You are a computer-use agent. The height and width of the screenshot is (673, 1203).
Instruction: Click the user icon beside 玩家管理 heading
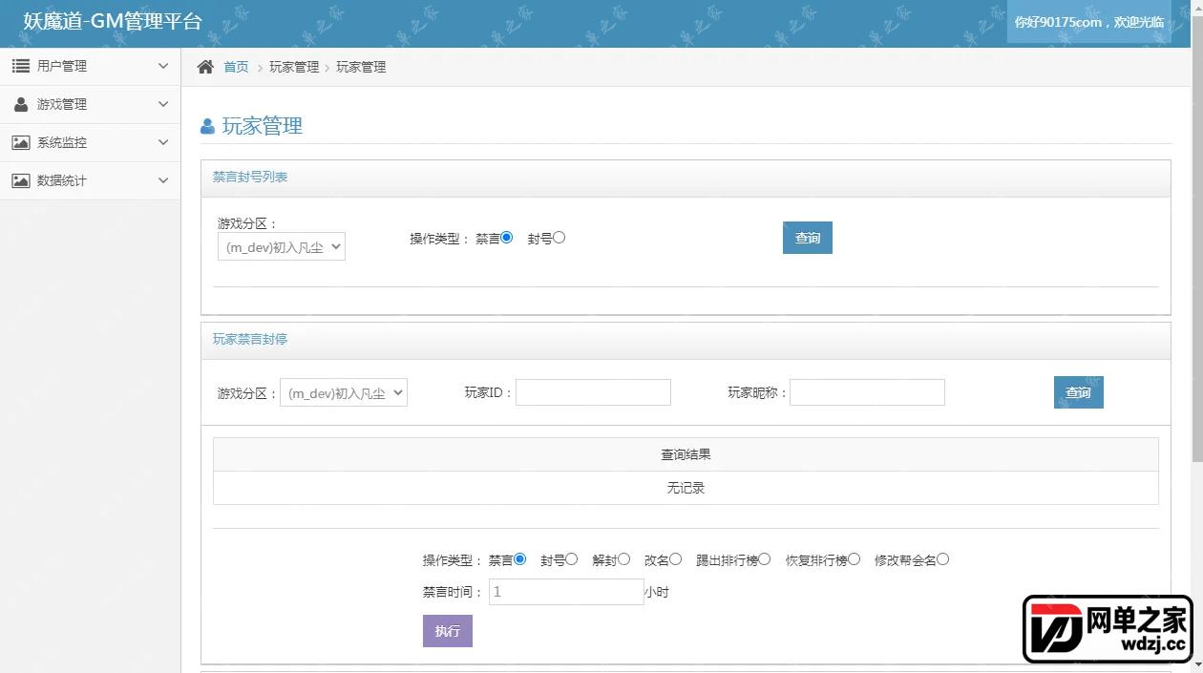pos(207,126)
